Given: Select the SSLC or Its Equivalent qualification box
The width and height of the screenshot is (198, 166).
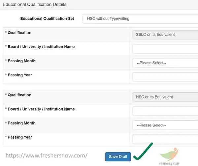Looking at the screenshot, I should [165, 35].
